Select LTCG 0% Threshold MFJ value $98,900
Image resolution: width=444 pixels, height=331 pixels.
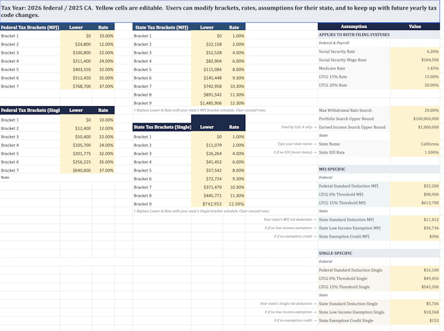(x=415, y=194)
